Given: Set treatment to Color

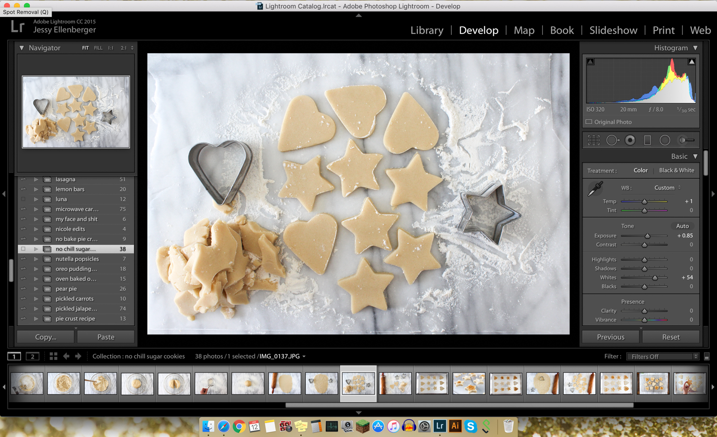Looking at the screenshot, I should 640,171.
